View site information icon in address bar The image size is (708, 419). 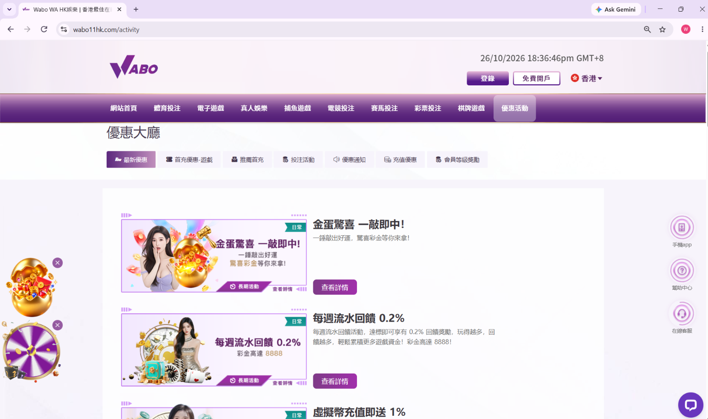coord(64,29)
